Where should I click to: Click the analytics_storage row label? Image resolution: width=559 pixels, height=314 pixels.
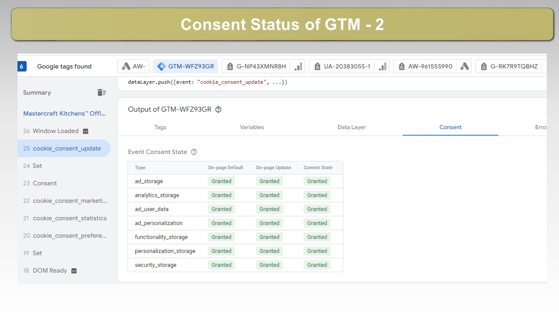(x=157, y=195)
